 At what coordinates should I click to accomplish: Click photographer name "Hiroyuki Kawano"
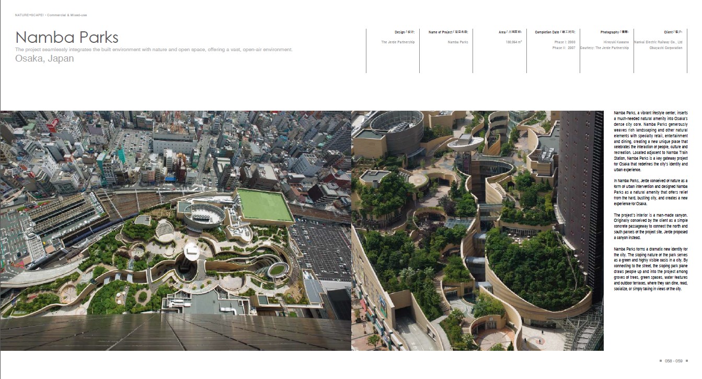(x=616, y=42)
